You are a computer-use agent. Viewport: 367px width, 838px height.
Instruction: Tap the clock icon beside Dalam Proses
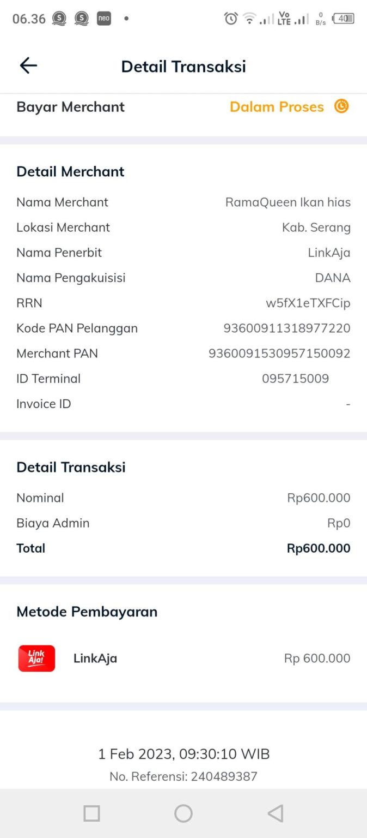341,107
